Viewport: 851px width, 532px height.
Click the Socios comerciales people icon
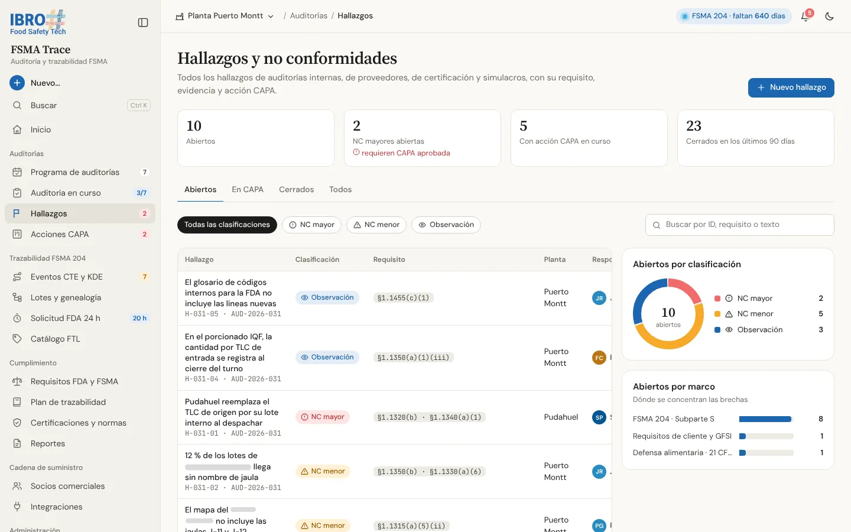click(17, 486)
